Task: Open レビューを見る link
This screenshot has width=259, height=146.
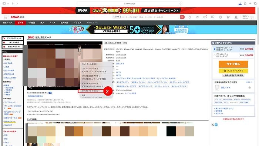Action: click(131, 93)
